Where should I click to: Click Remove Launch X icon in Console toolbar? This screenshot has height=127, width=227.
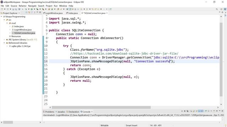point(185,111)
